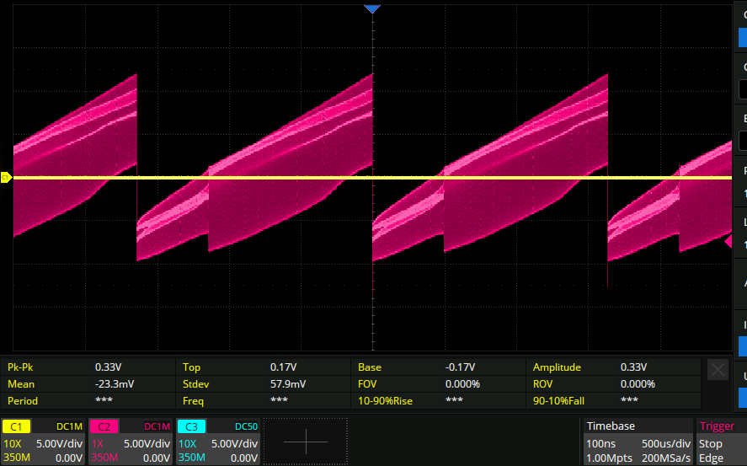Click the 500us/div timebase value
The height and width of the screenshot is (466, 747).
tap(666, 443)
